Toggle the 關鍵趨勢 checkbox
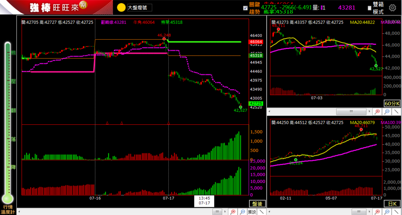The image size is (402, 215). [246, 8]
